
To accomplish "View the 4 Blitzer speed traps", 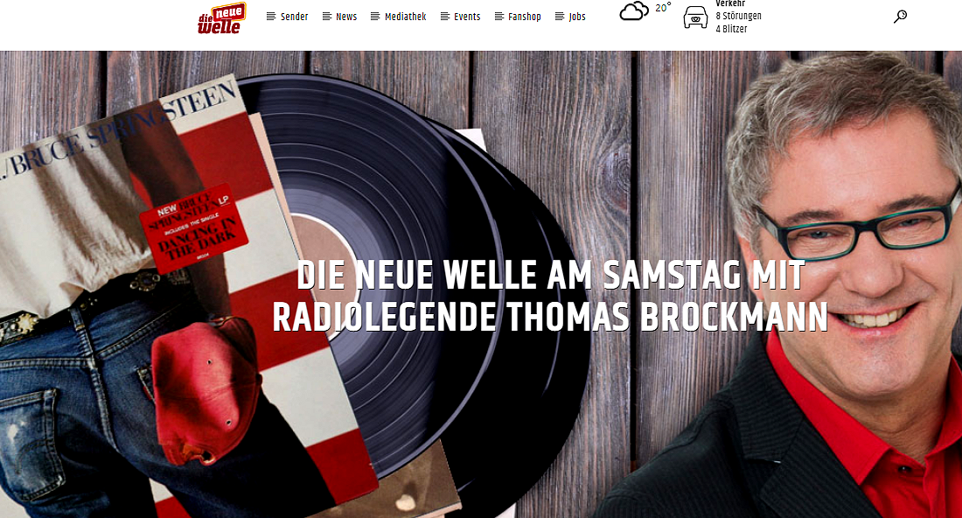I will tap(731, 29).
